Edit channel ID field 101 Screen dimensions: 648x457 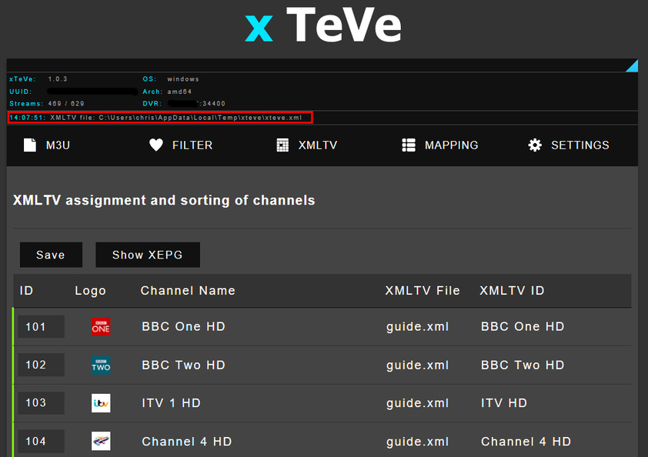coord(41,327)
